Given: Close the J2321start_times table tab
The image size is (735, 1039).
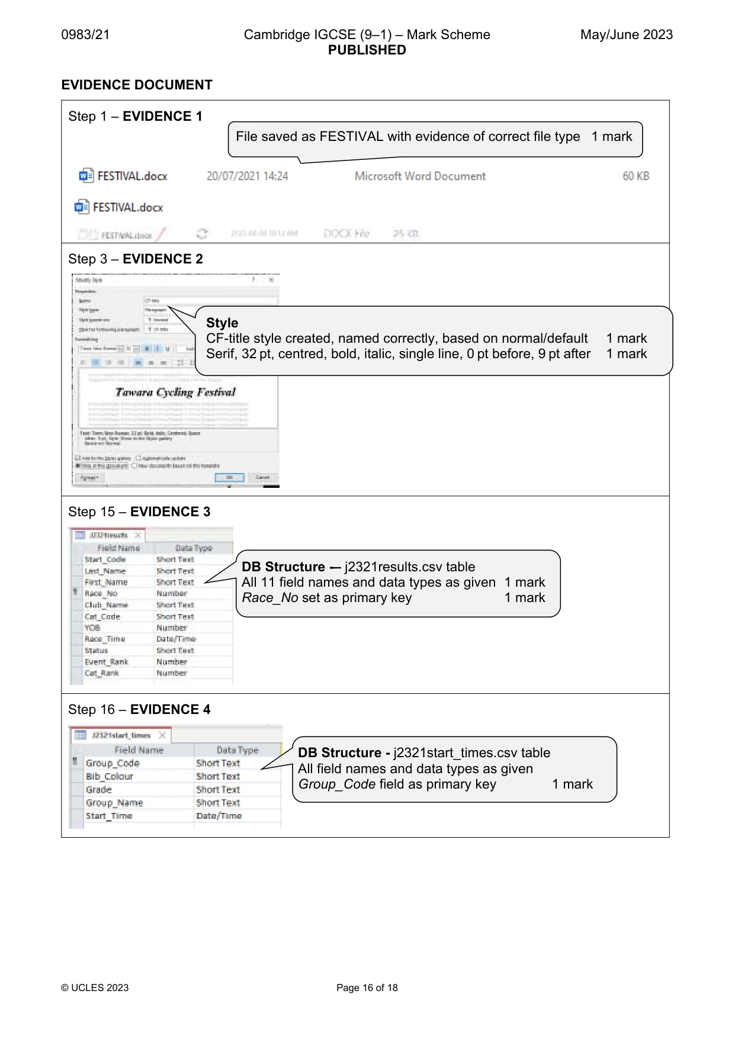Looking at the screenshot, I should (x=162, y=735).
